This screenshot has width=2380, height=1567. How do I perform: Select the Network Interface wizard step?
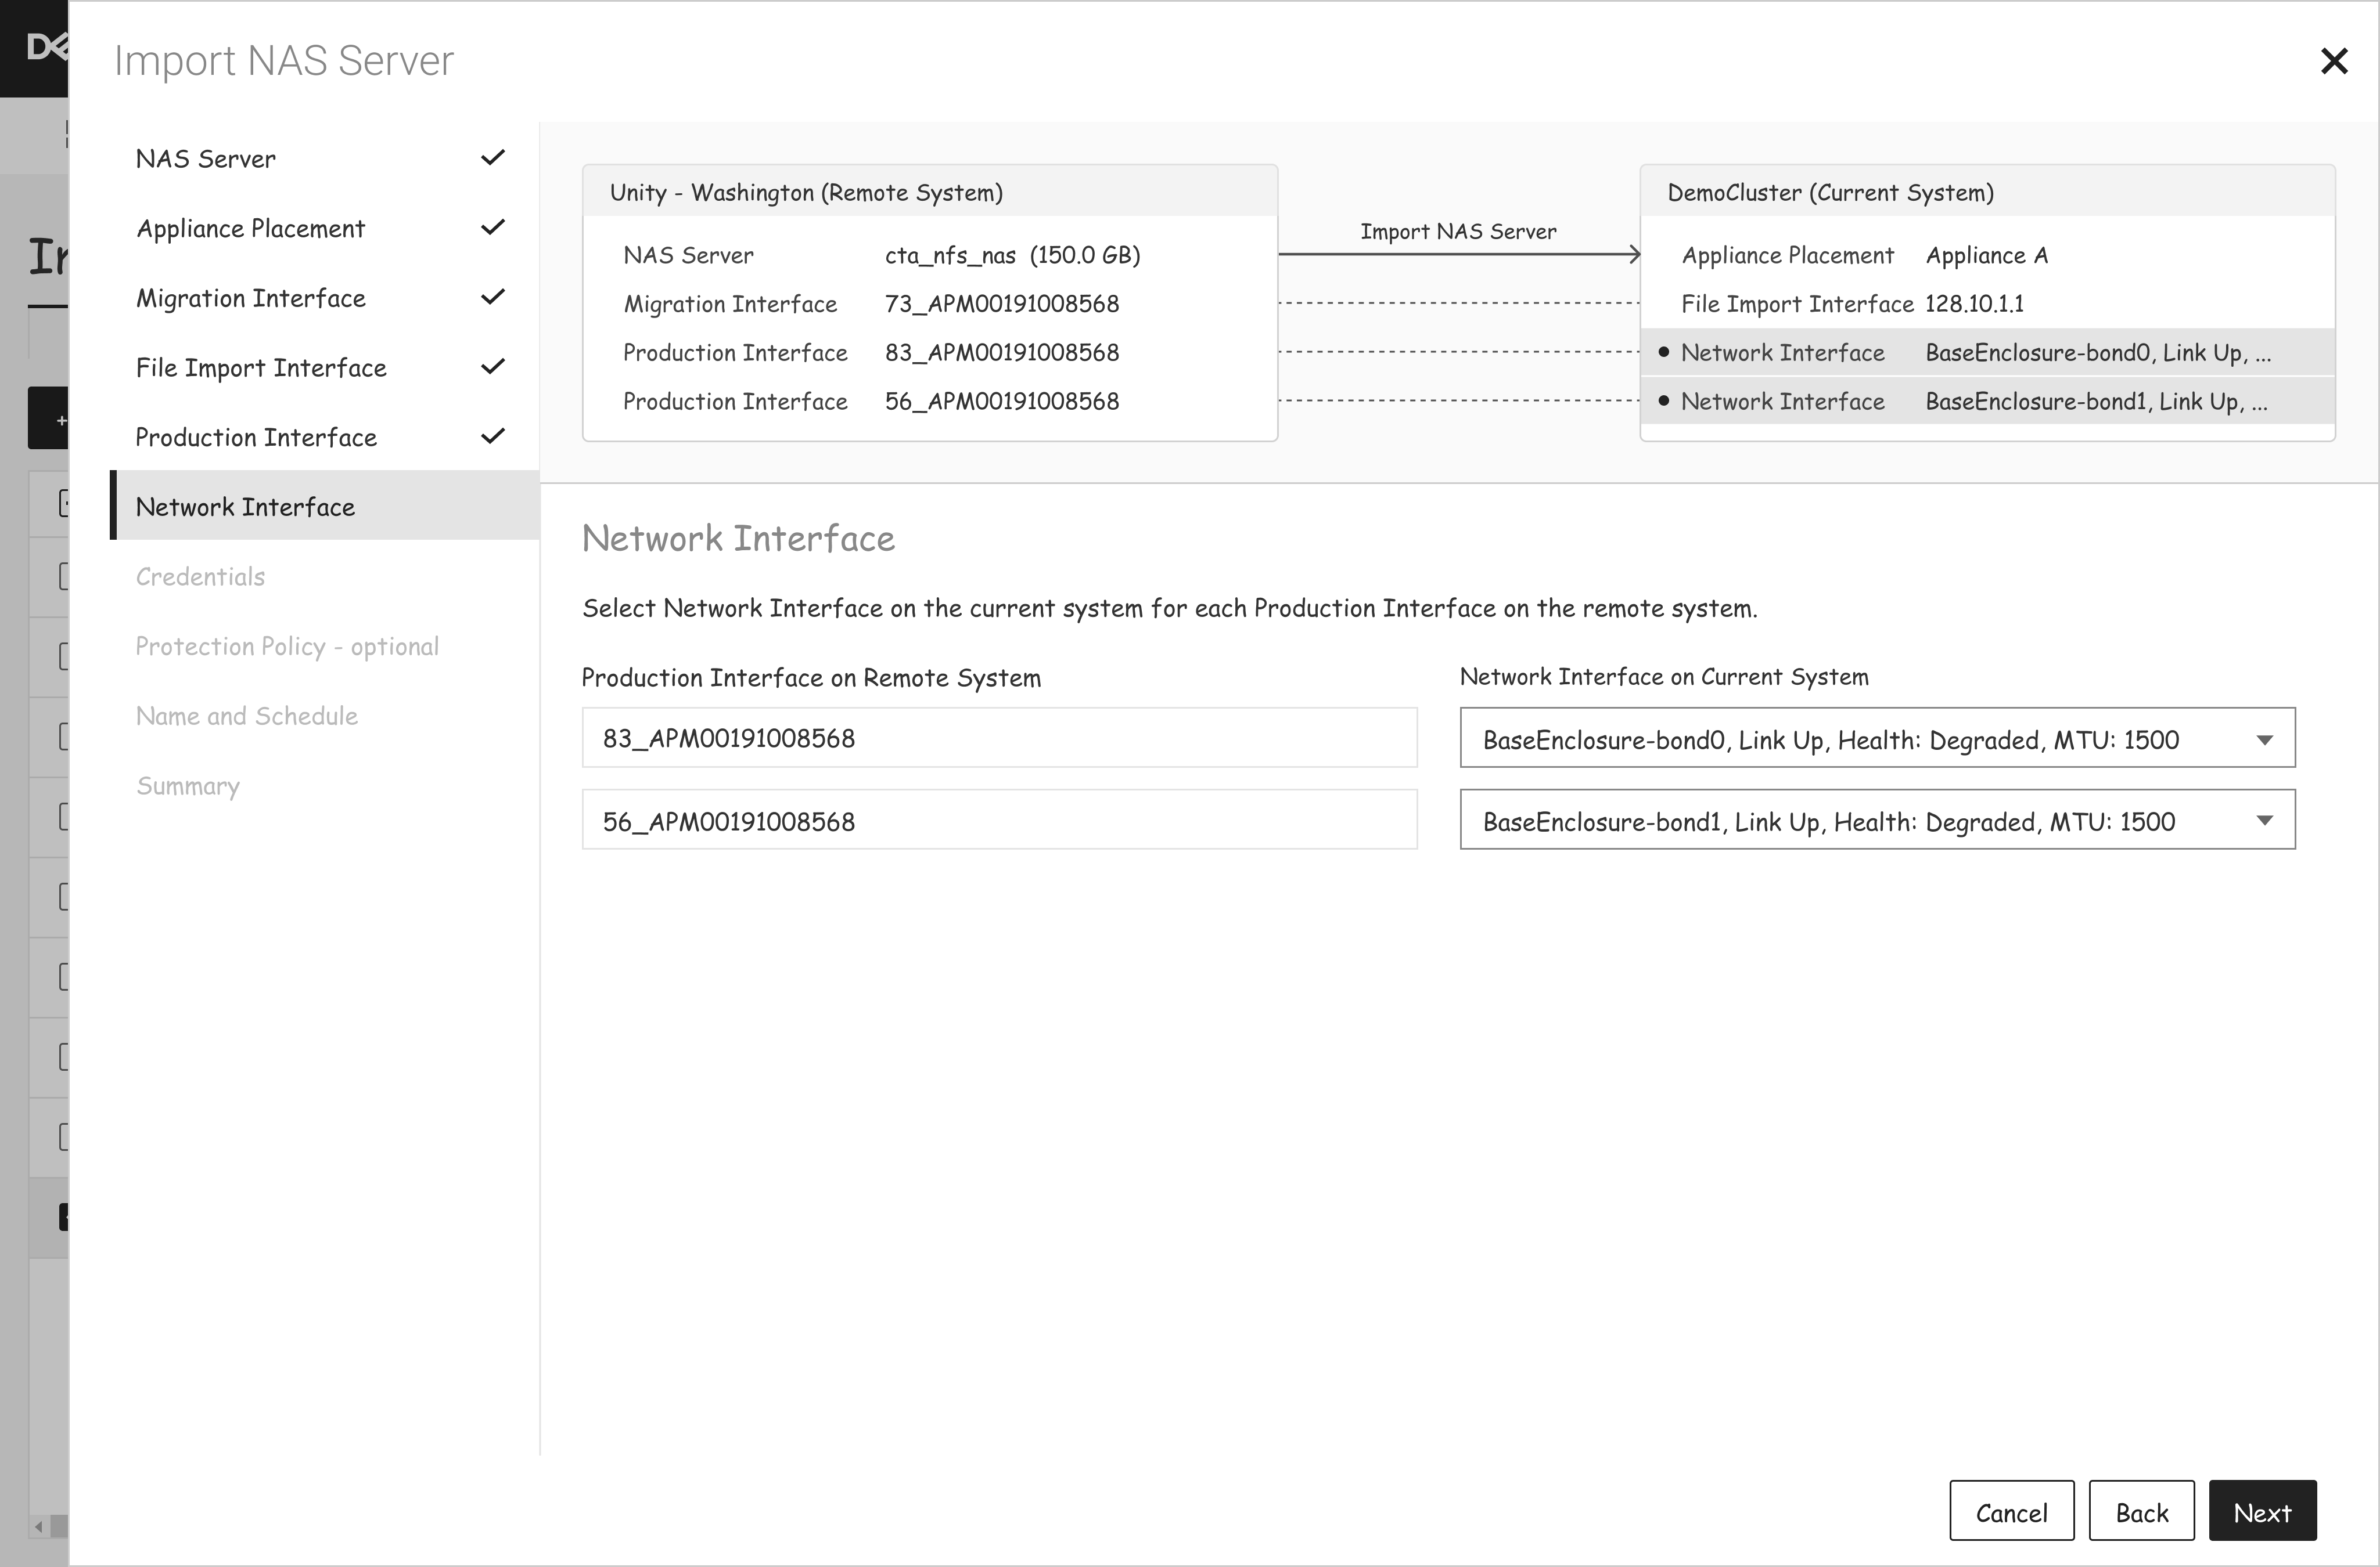pyautogui.click(x=246, y=507)
